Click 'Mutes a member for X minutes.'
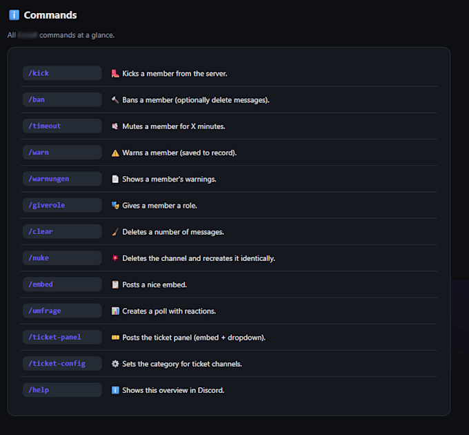This screenshot has height=435, width=469. point(174,126)
